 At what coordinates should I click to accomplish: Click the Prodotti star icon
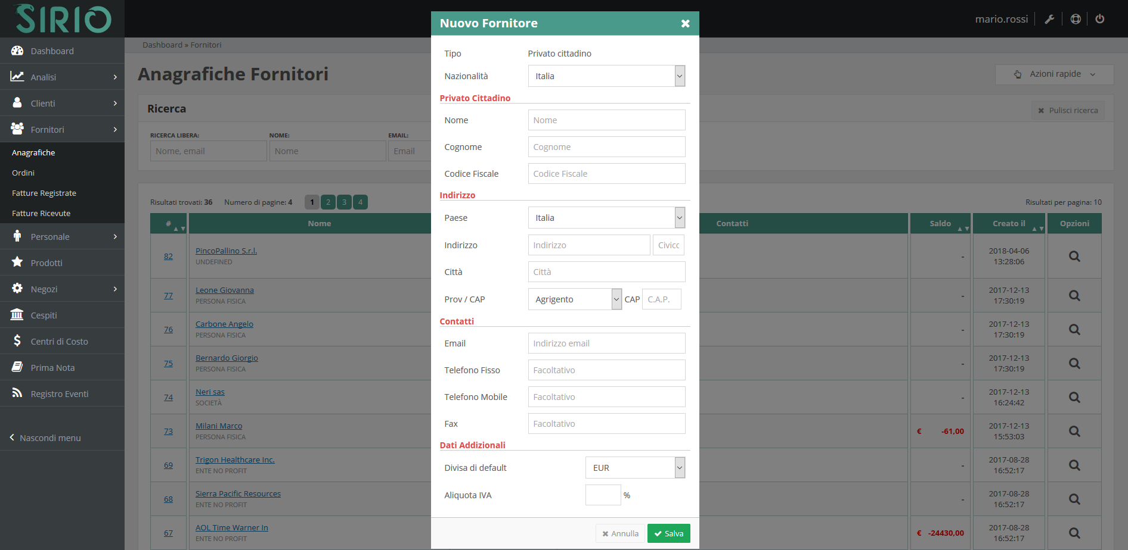click(x=17, y=262)
